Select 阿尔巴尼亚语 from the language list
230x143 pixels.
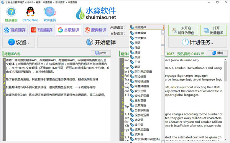coord(145,72)
